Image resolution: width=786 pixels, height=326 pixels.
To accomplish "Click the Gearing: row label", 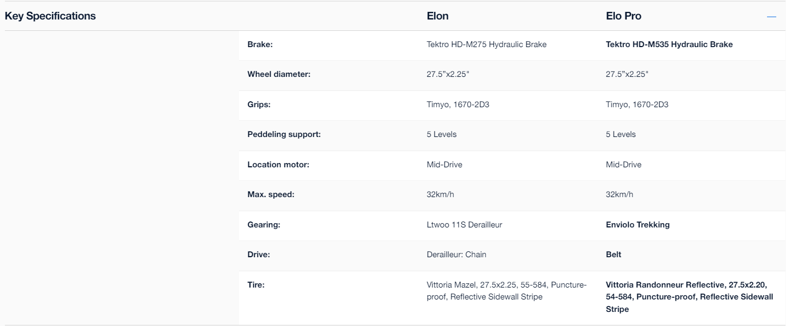I will (x=263, y=225).
